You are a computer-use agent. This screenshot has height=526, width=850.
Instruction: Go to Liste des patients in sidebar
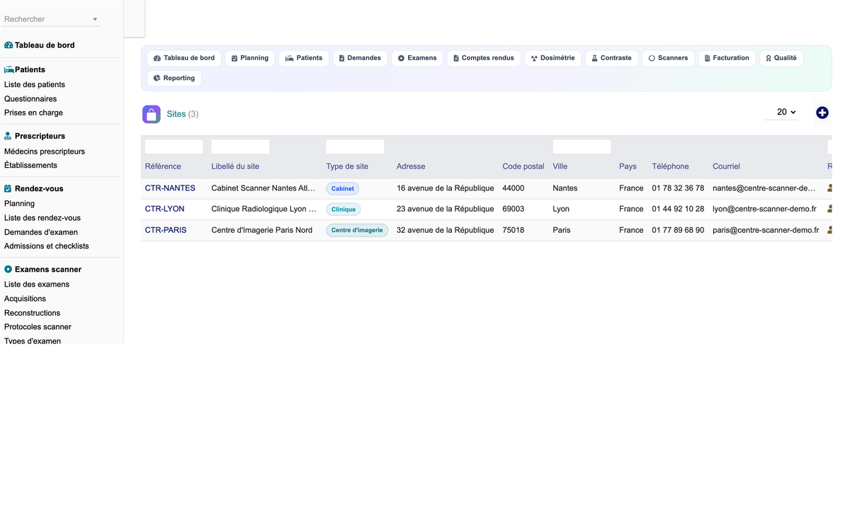35,85
